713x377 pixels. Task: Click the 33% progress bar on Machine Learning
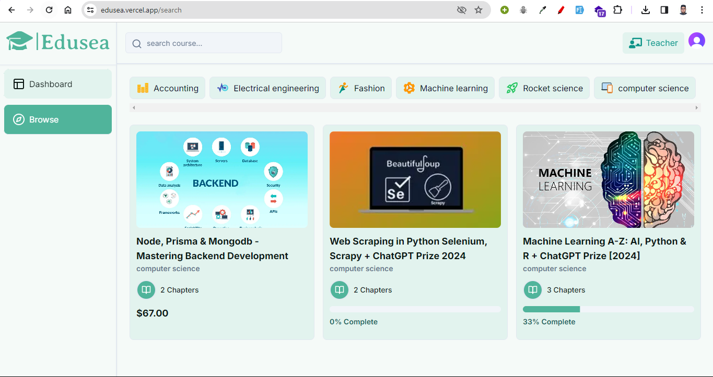pyautogui.click(x=609, y=309)
